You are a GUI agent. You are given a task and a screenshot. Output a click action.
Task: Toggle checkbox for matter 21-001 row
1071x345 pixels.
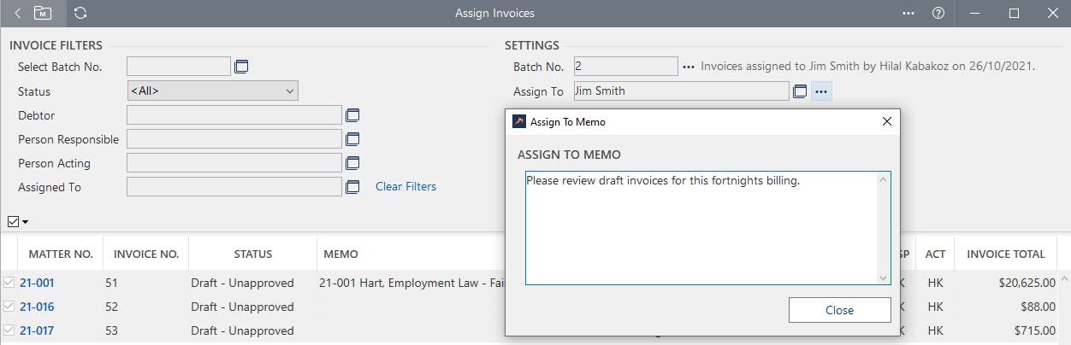[x=9, y=283]
